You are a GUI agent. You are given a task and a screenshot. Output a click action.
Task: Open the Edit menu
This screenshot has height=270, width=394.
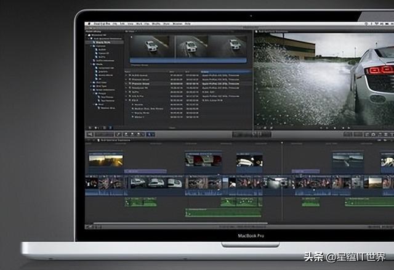coord(123,23)
